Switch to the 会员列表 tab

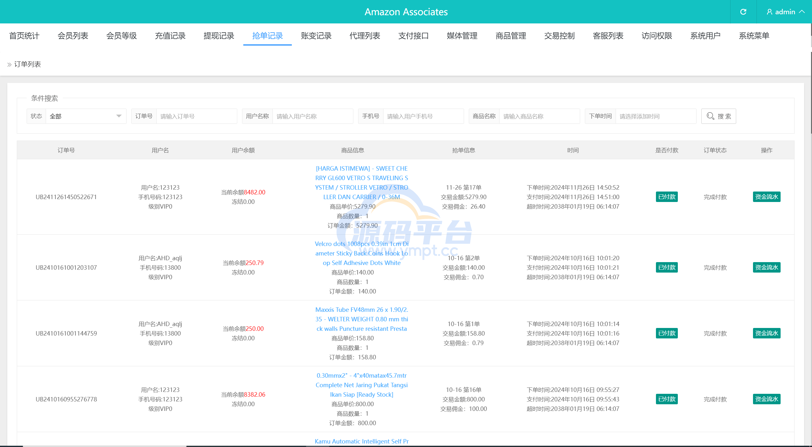[x=73, y=36]
